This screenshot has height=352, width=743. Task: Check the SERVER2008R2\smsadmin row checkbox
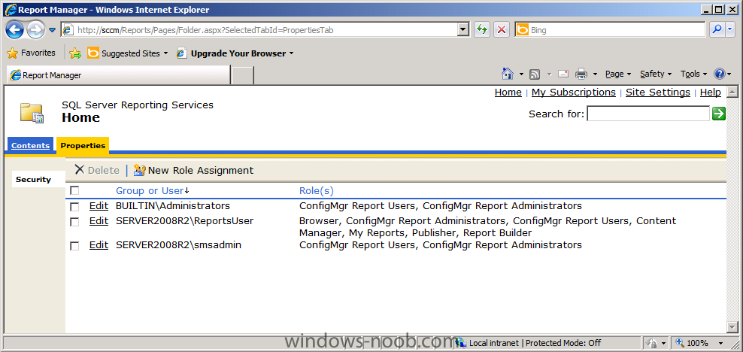click(x=74, y=246)
